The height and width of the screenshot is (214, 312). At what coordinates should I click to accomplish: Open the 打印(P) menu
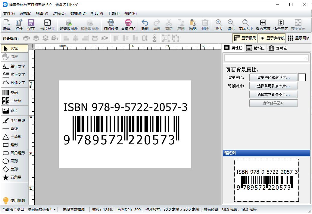point(97,14)
